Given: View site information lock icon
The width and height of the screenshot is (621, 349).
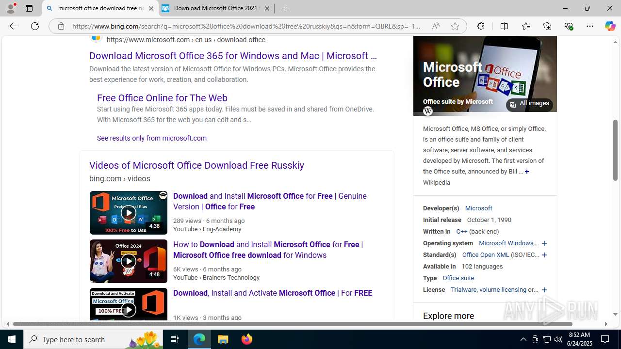Looking at the screenshot, I should click(61, 26).
